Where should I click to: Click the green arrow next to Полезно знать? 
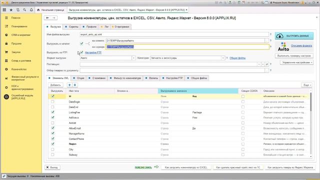(156, 167)
